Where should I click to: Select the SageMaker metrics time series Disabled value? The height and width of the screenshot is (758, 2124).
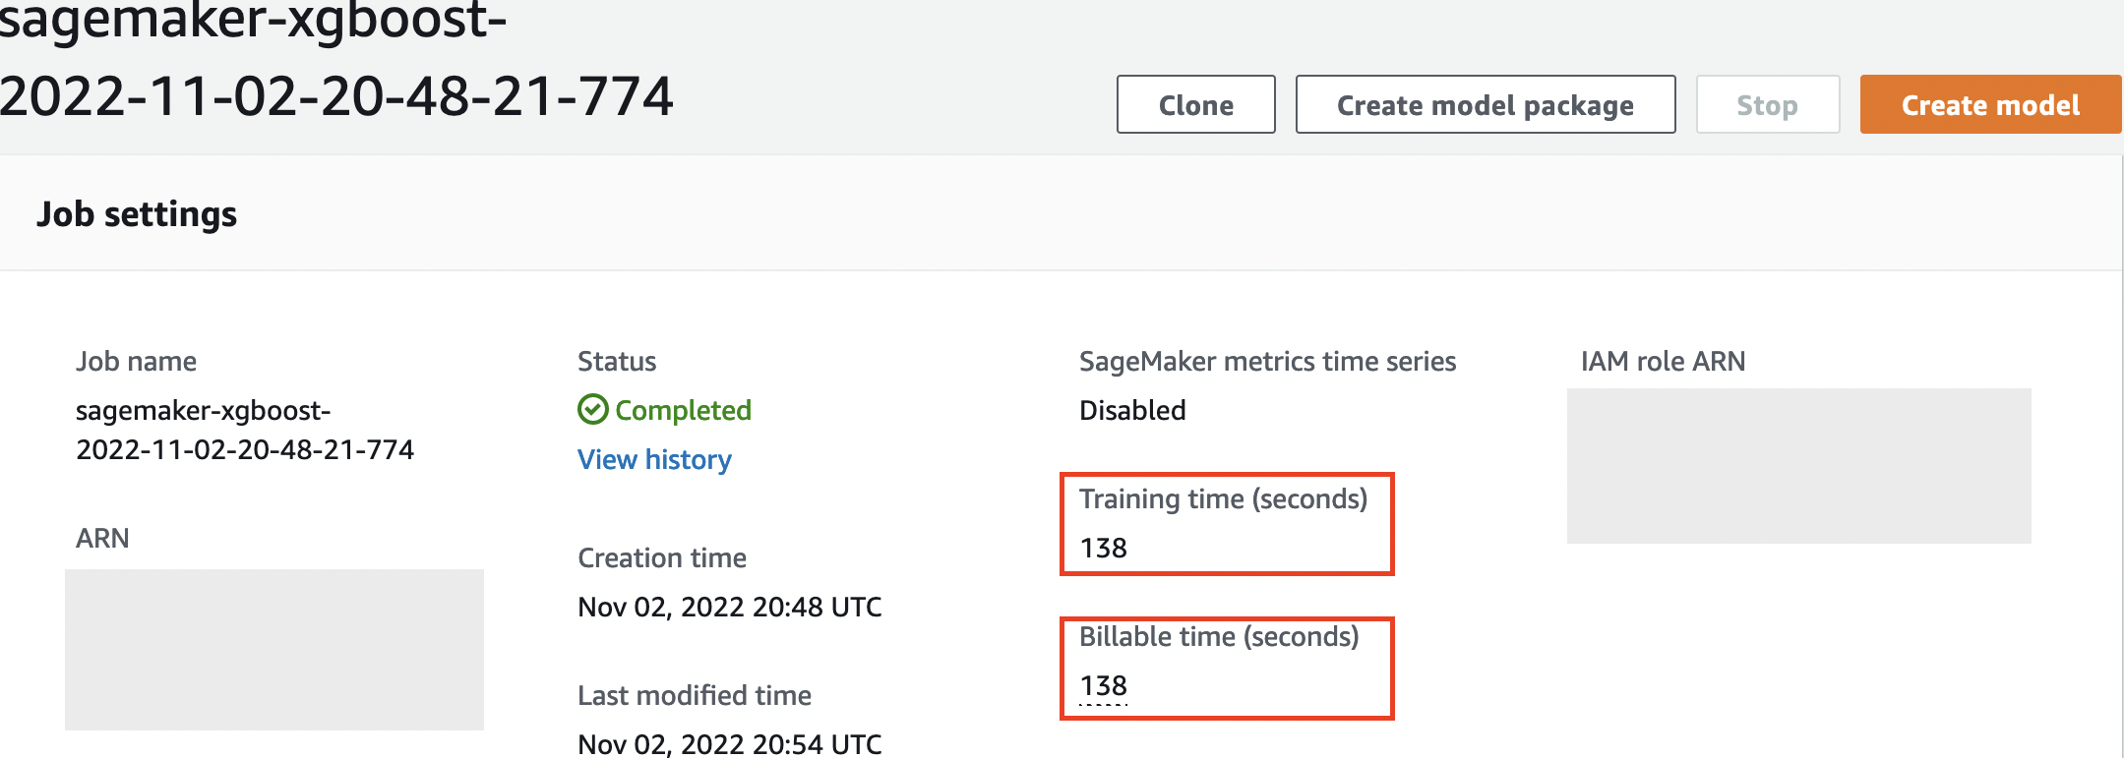(x=1132, y=410)
